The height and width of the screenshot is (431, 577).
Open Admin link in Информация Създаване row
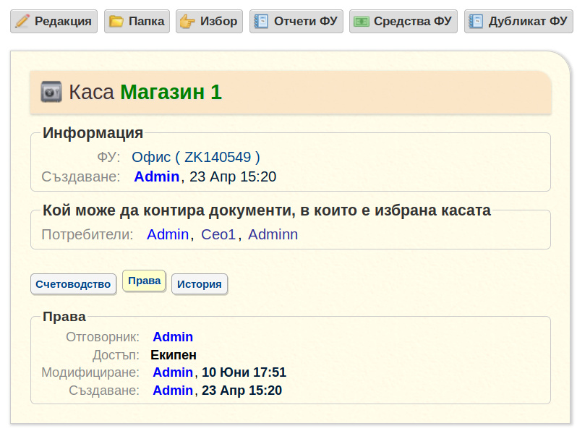tap(157, 176)
